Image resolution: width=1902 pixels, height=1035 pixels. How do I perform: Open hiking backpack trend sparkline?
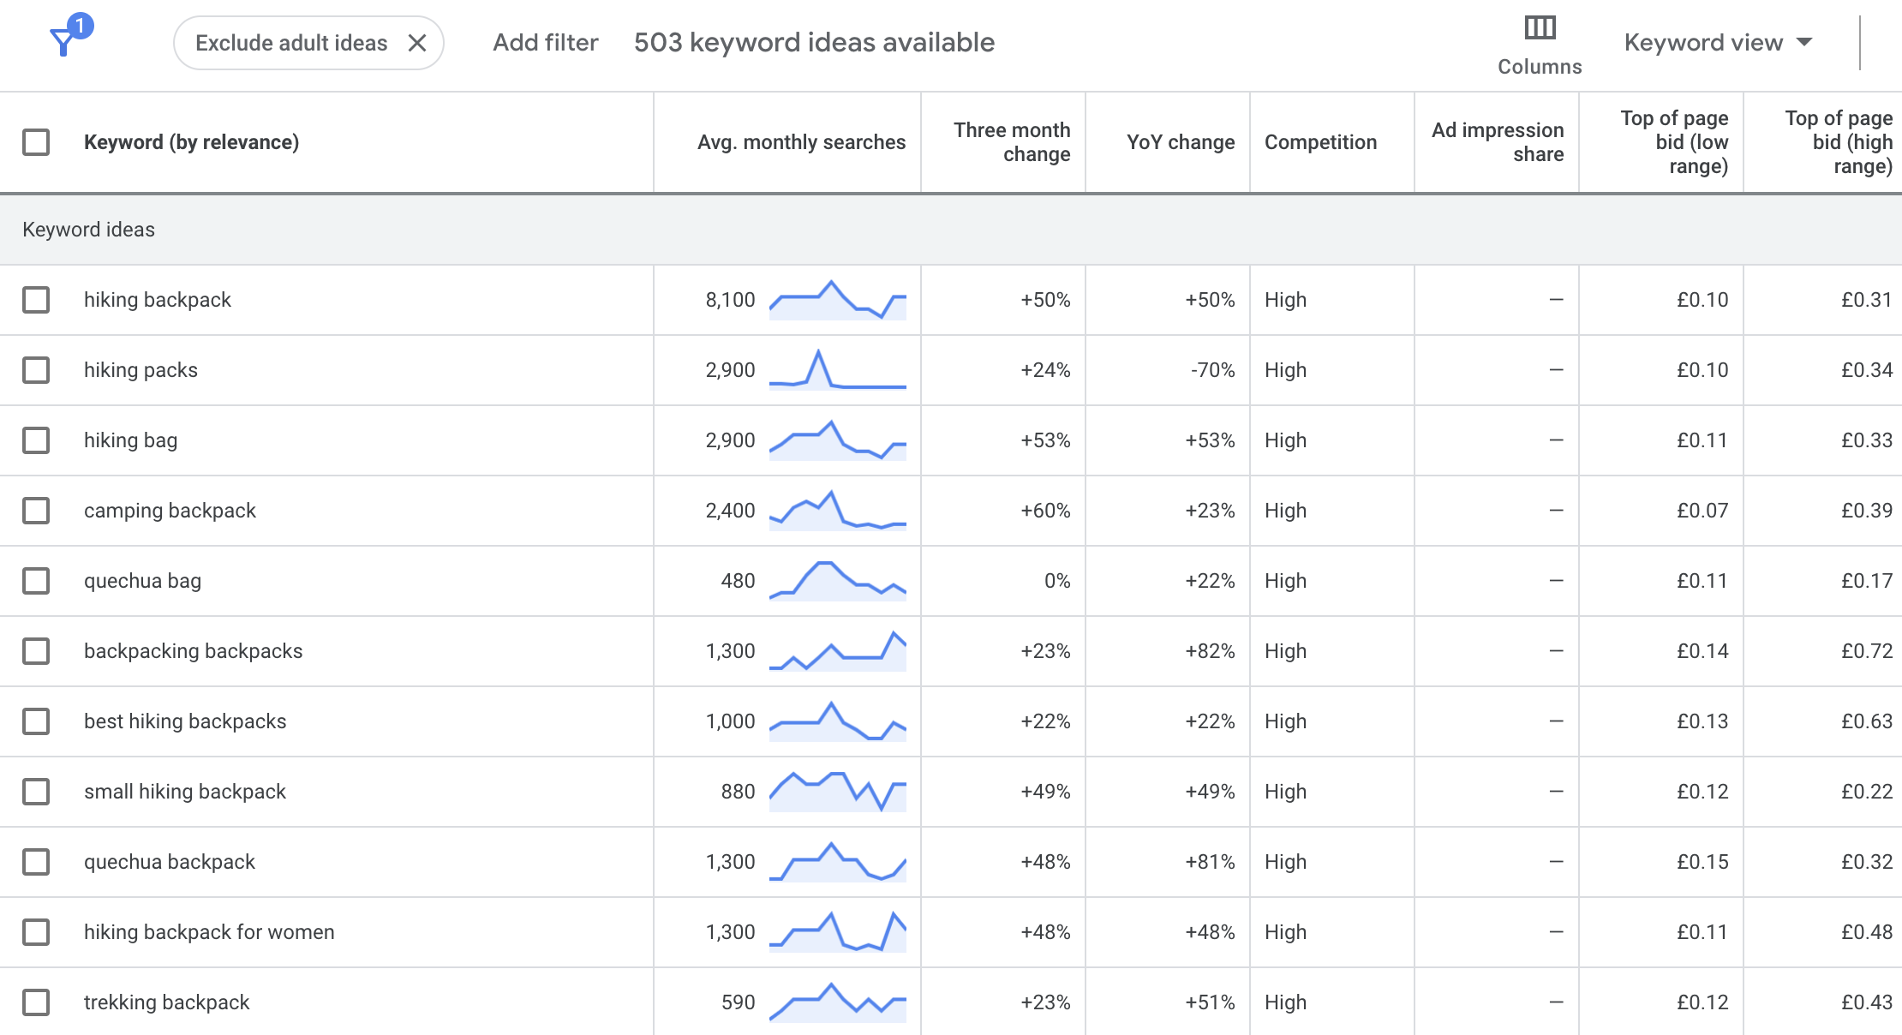pyautogui.click(x=838, y=300)
